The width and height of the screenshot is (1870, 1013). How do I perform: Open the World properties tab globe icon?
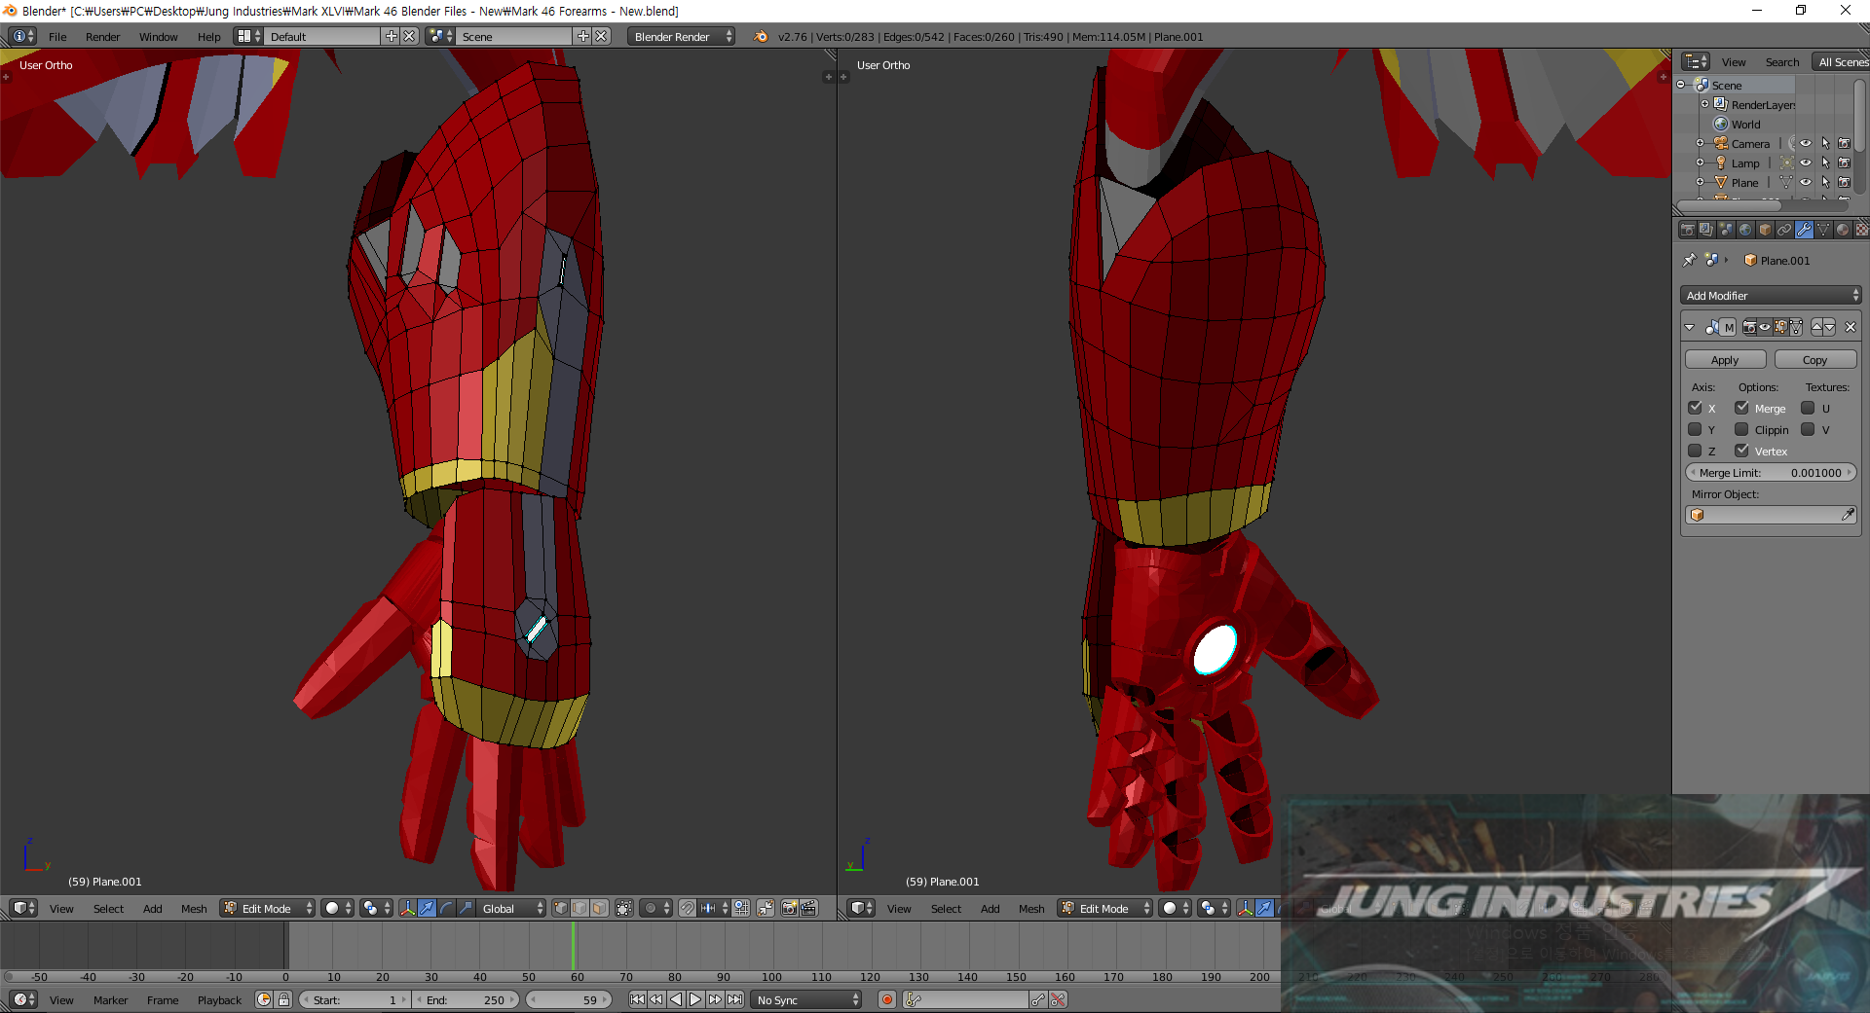[1745, 230]
